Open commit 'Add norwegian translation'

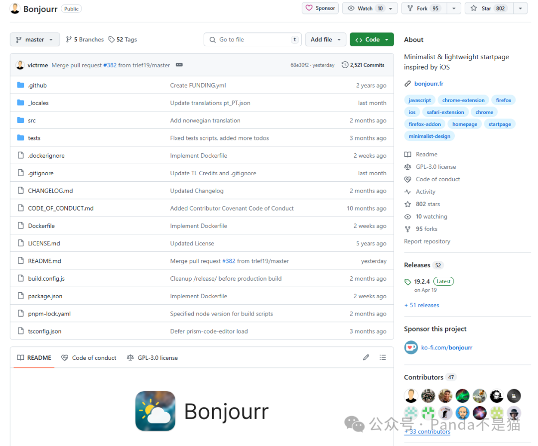(205, 120)
